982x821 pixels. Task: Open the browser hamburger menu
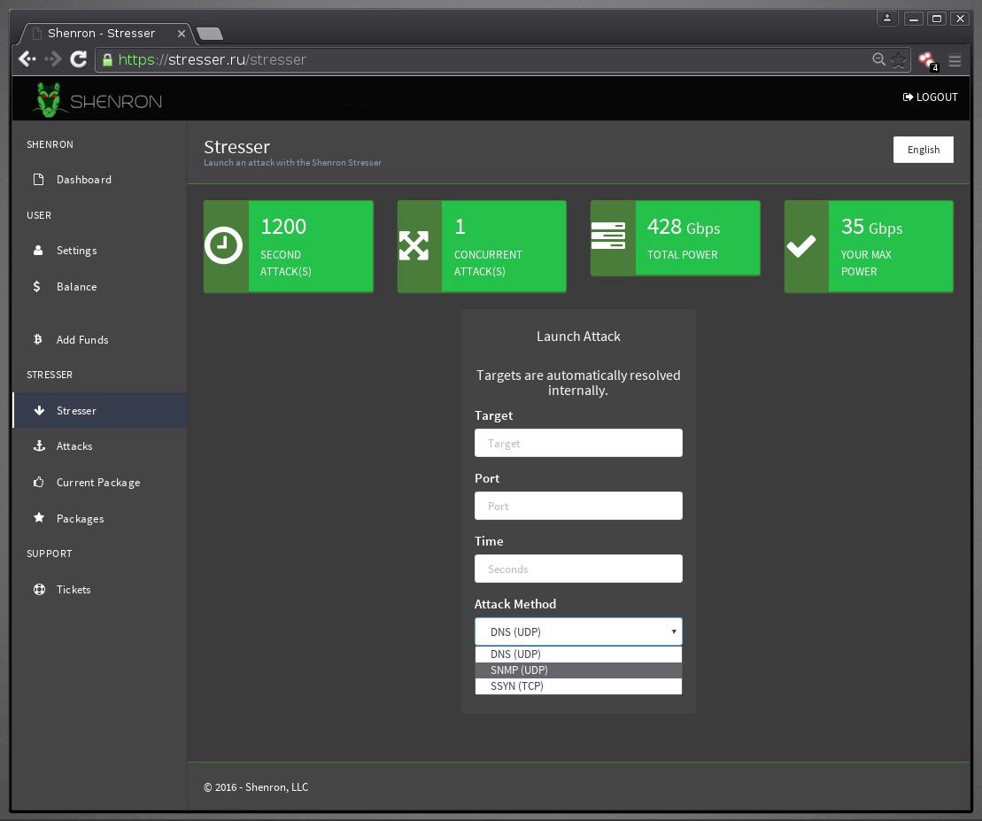coord(955,61)
